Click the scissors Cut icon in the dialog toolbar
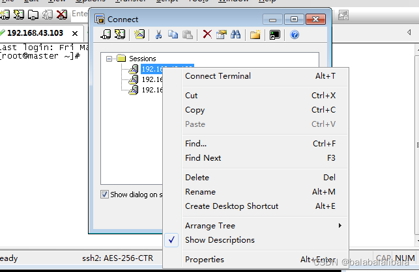This screenshot has width=419, height=272. [159, 34]
